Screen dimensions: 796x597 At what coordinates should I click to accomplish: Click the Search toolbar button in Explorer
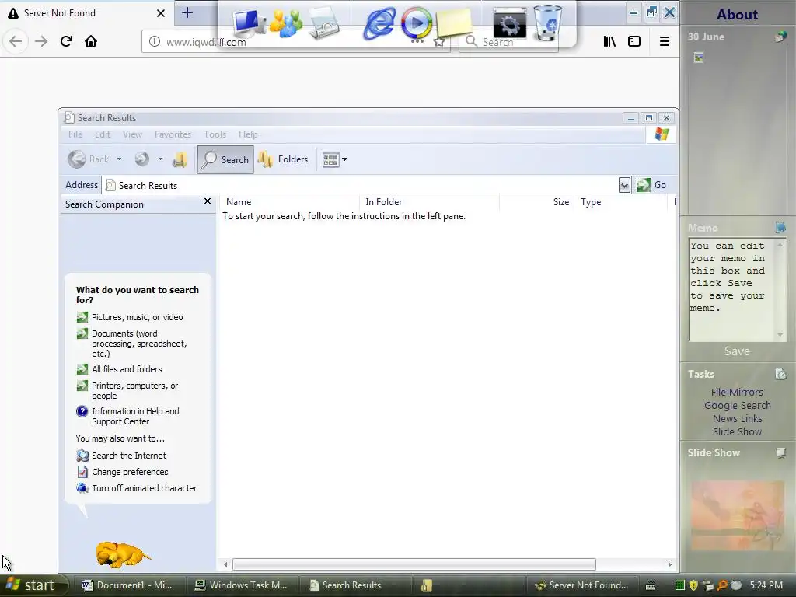coord(225,159)
